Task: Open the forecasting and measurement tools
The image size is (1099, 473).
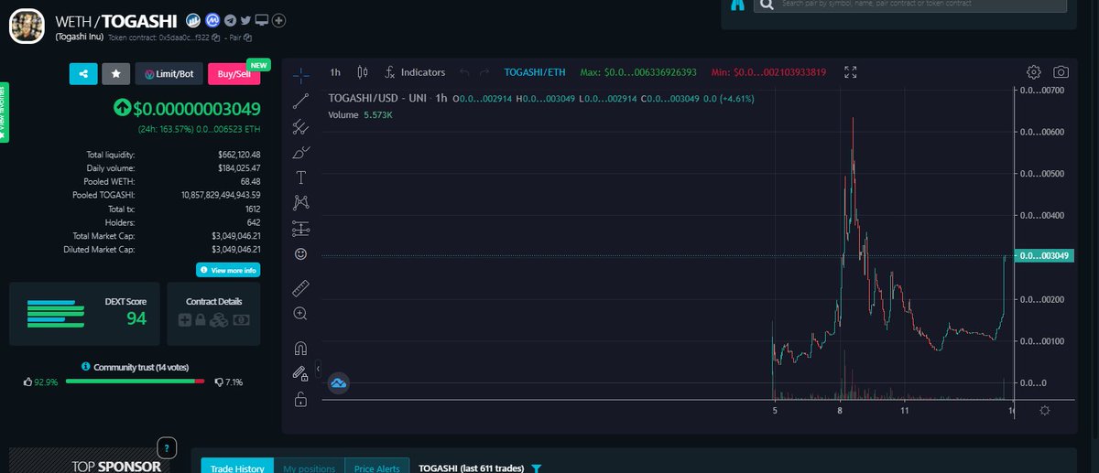Action: [x=300, y=228]
